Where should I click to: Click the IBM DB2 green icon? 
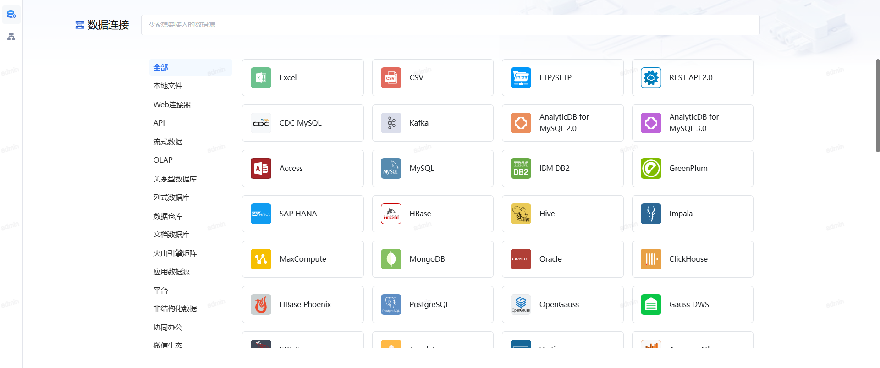[x=521, y=168]
